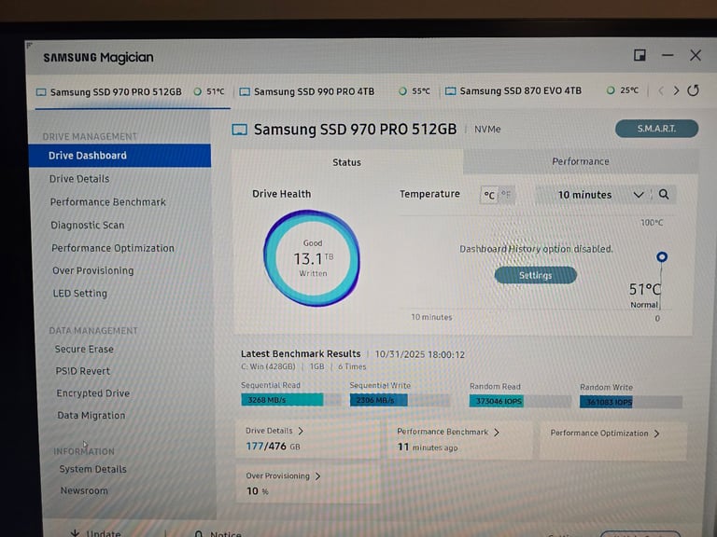Switch to the Performance tab
Screen dimensions: 717x537
(581, 161)
